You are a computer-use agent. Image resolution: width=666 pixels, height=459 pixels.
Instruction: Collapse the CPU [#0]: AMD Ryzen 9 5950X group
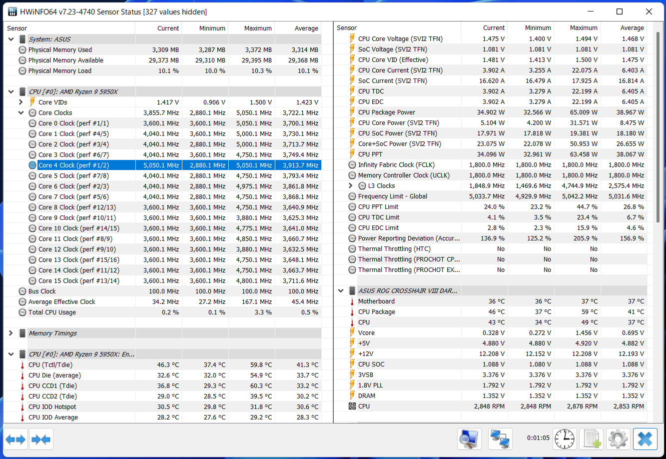[x=11, y=91]
